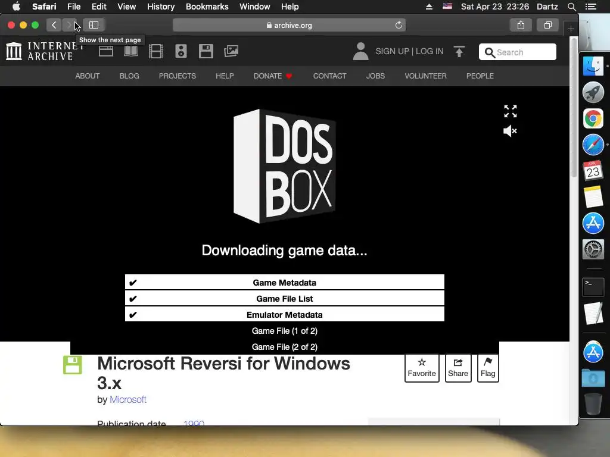
Task: Open the JOBS nav item
Action: (375, 76)
